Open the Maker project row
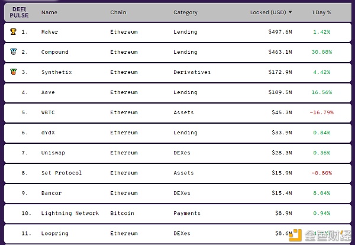 (177, 32)
